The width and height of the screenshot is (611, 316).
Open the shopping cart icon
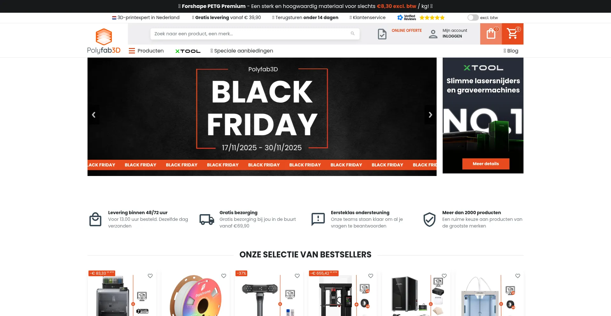[512, 34]
